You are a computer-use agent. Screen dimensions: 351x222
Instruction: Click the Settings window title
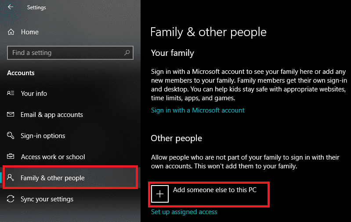(x=36, y=7)
